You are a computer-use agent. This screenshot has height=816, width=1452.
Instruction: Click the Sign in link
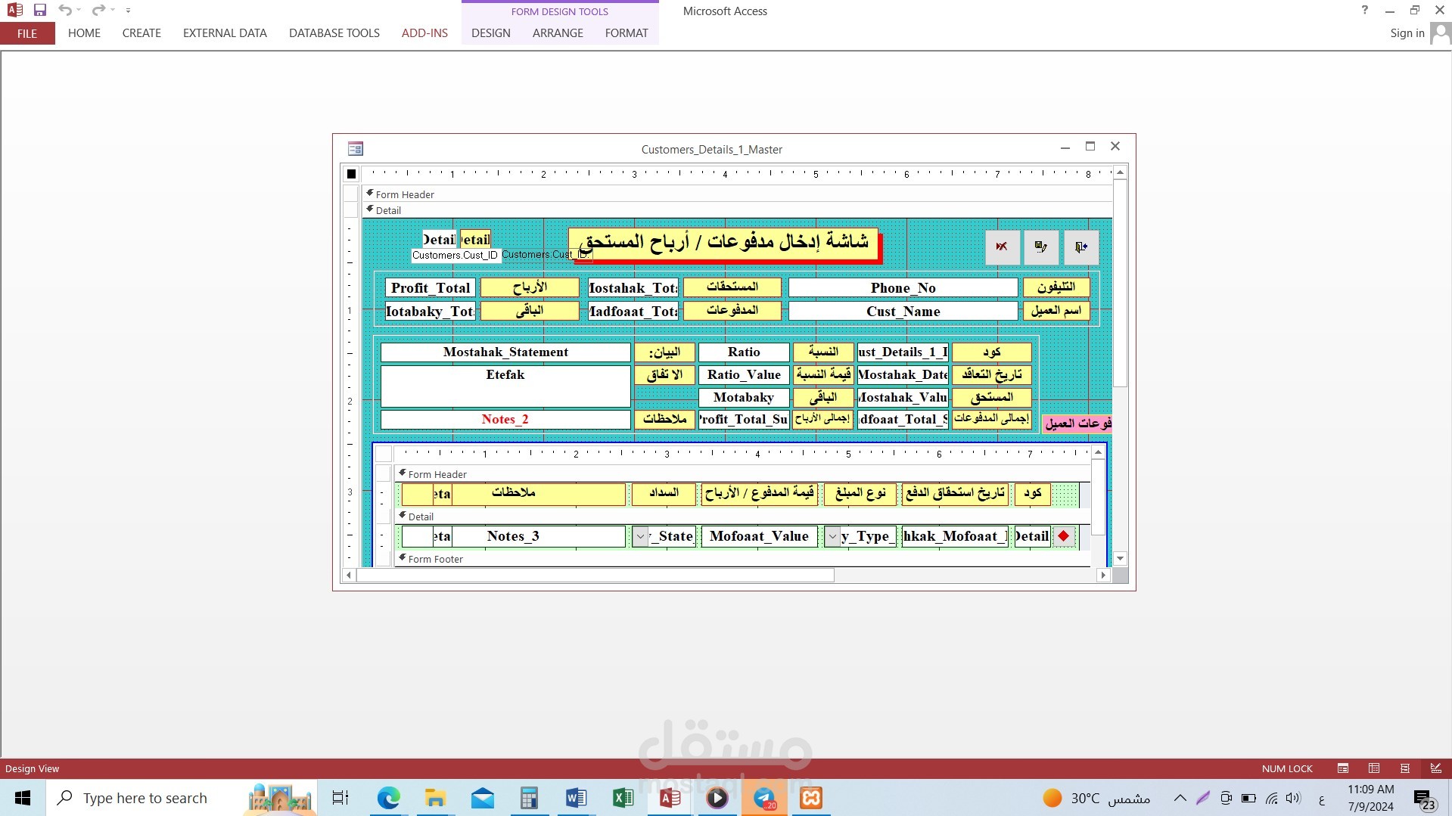click(x=1407, y=33)
